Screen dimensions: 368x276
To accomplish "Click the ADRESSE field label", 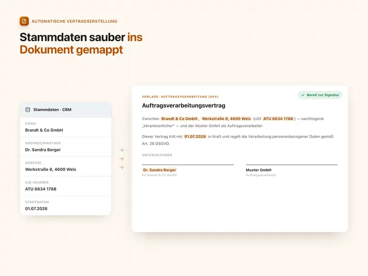I will [33, 163].
